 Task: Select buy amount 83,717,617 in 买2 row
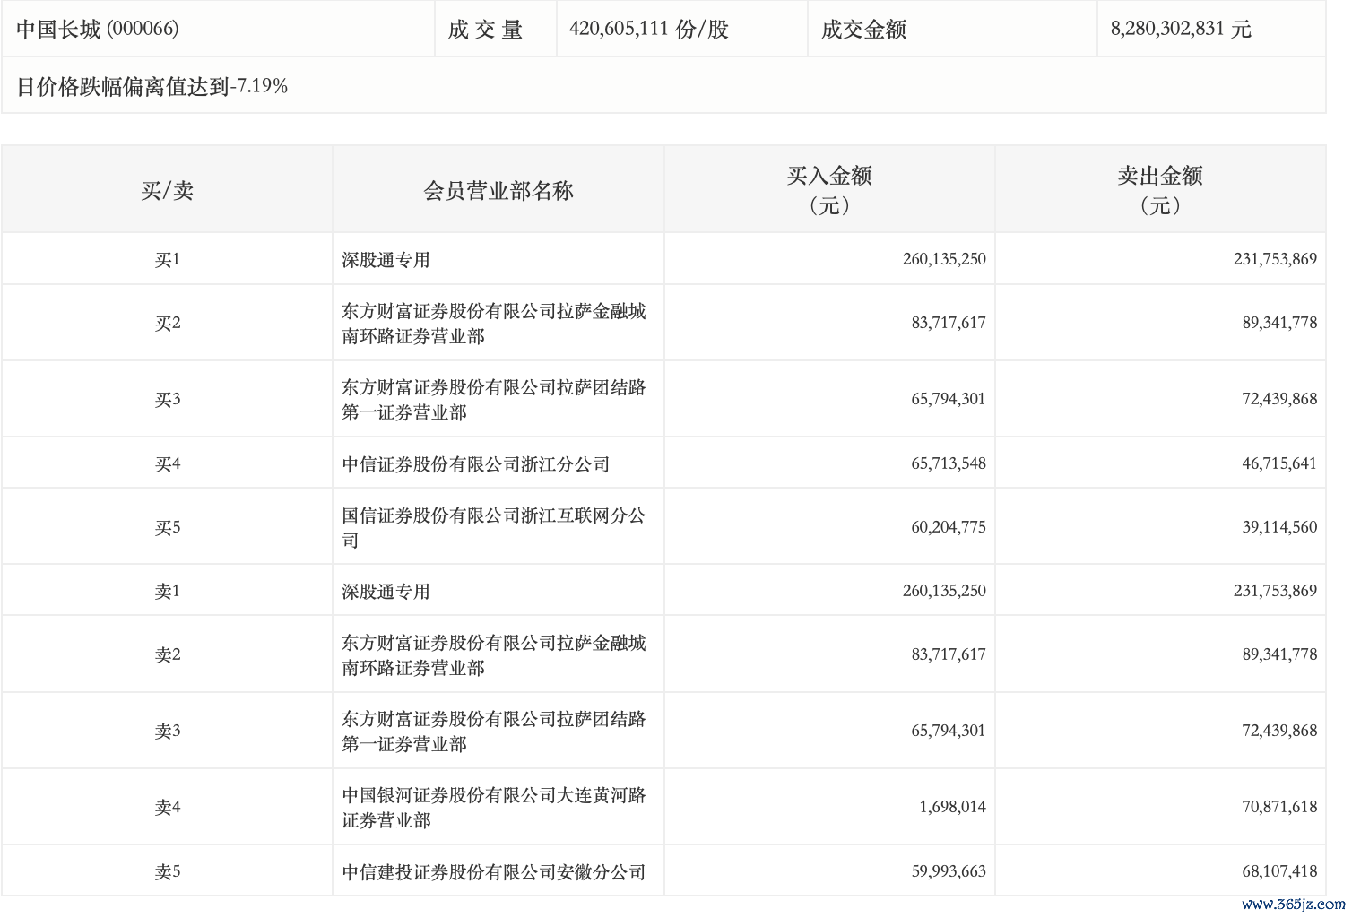pyautogui.click(x=949, y=323)
